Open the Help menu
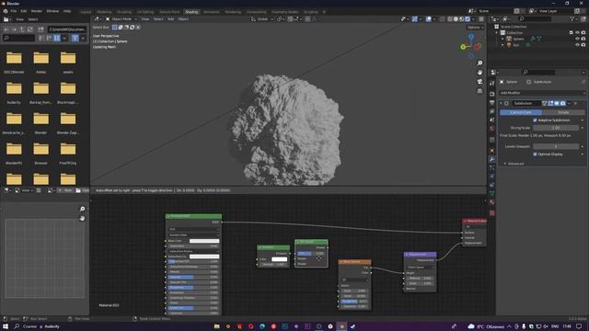589x331 pixels. click(67, 11)
